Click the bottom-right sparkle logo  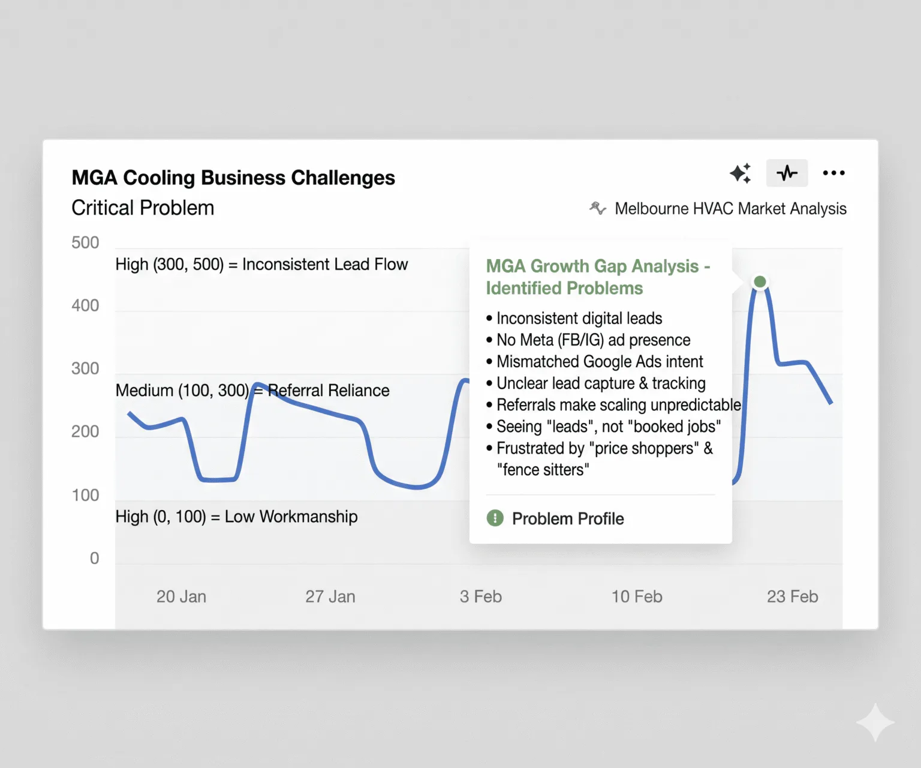[x=876, y=722]
